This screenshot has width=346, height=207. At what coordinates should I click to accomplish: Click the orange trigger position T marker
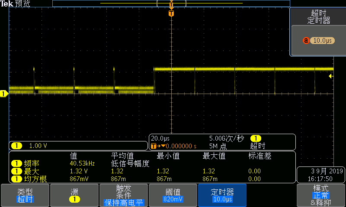171,13
